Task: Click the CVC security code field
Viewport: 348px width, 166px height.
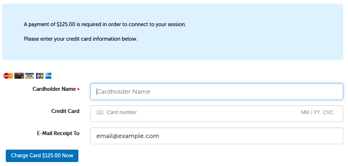Action: pyautogui.click(x=328, y=113)
